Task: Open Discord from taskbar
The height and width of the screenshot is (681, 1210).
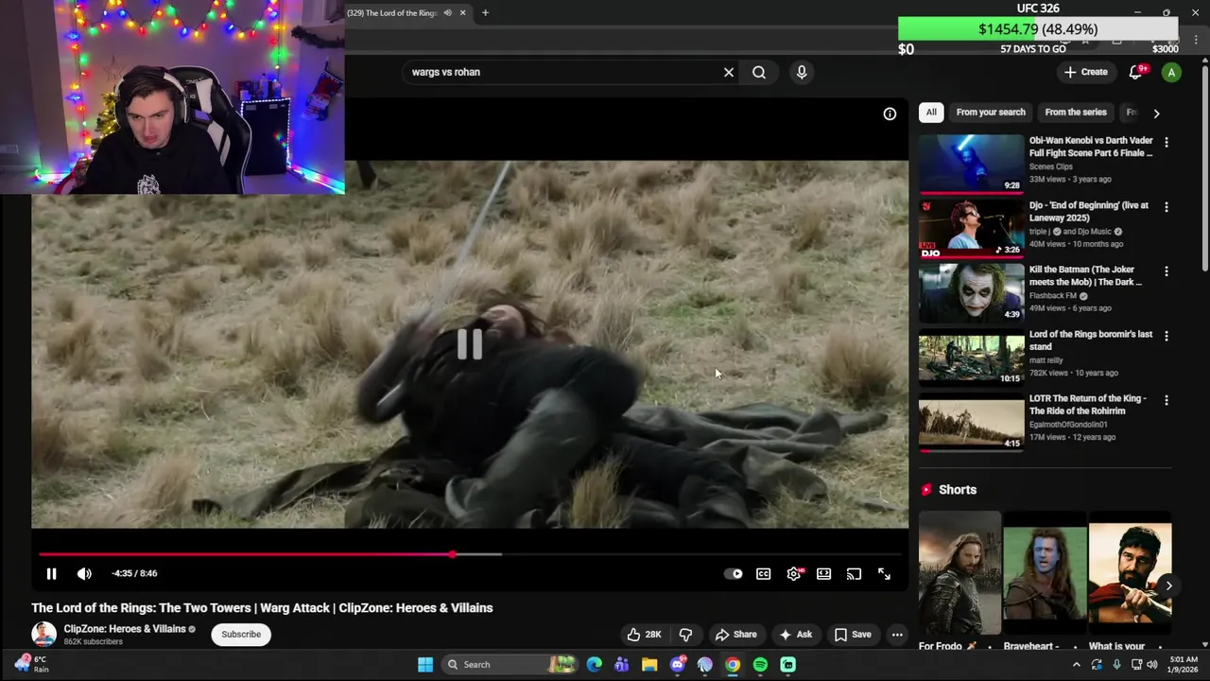Action: tap(677, 665)
